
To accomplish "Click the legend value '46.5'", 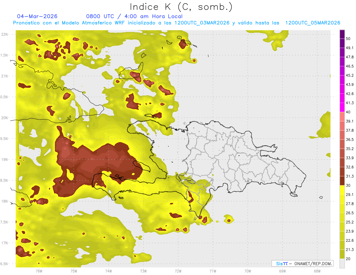I will [350, 66].
